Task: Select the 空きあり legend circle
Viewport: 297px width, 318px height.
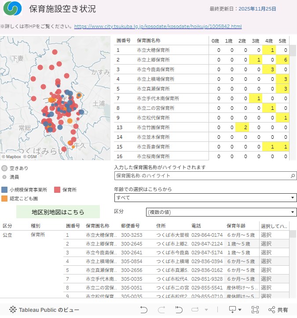Action: (4, 168)
